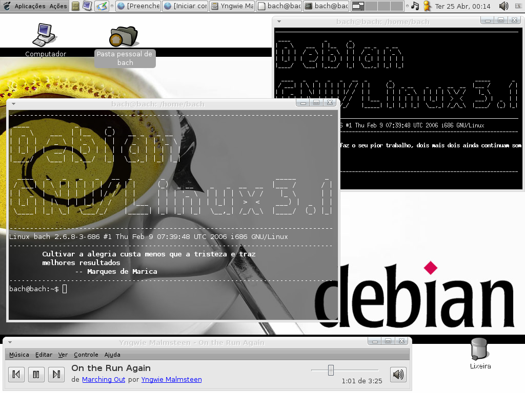Click the Marques de Marica quote line
Viewport: 525px width, 393px height.
click(116, 272)
